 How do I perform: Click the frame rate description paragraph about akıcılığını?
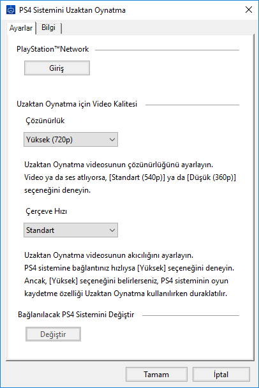click(x=129, y=274)
